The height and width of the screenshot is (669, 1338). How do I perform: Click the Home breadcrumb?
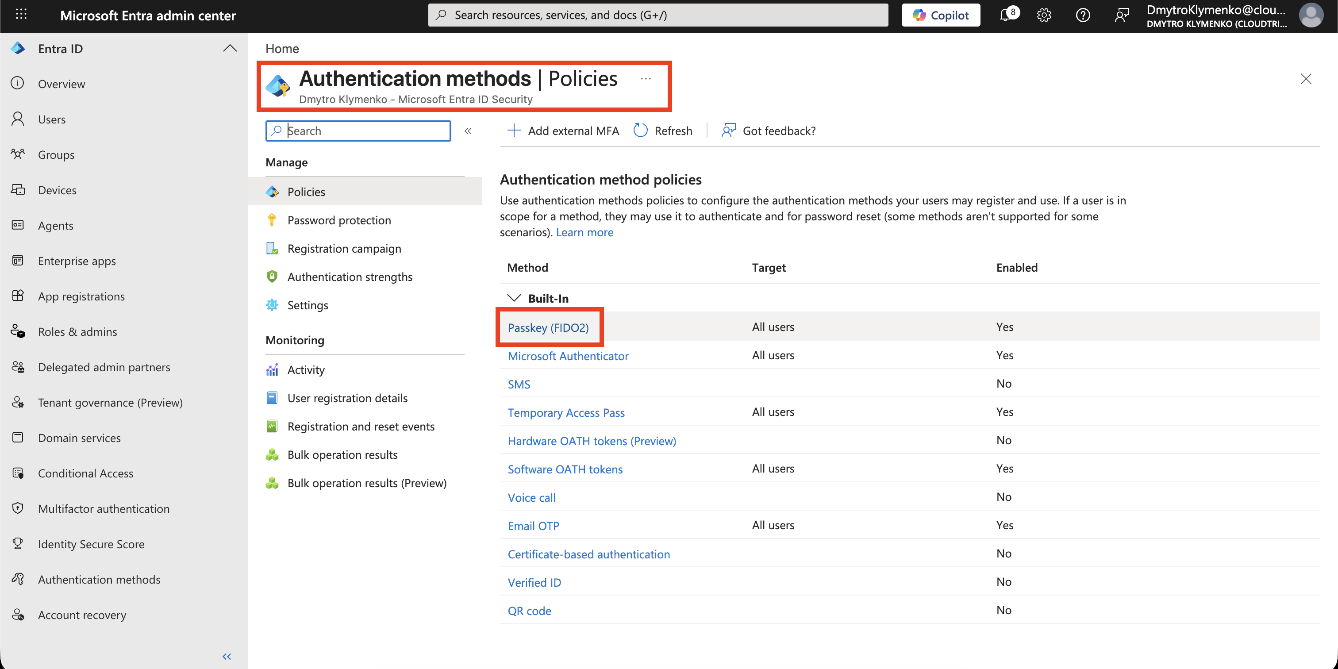[x=282, y=48]
